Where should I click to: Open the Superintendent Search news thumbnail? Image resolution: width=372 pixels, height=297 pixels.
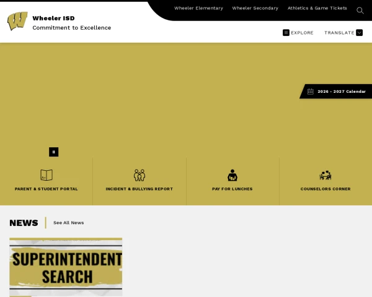tap(66, 267)
